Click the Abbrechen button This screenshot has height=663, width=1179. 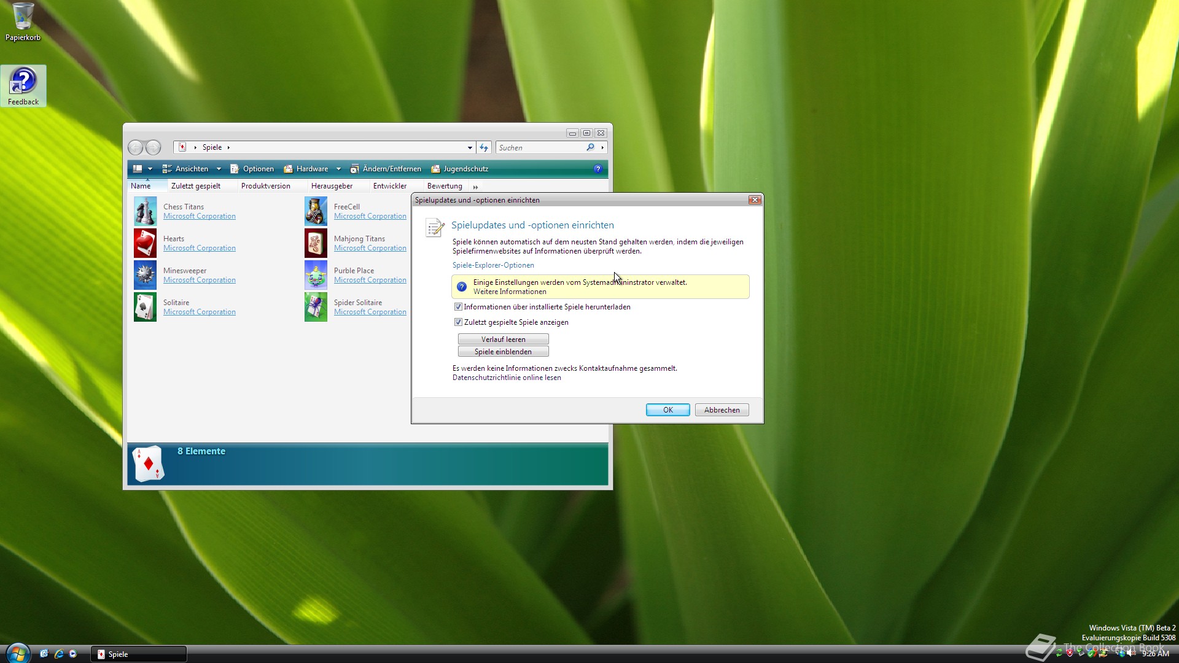pyautogui.click(x=722, y=410)
